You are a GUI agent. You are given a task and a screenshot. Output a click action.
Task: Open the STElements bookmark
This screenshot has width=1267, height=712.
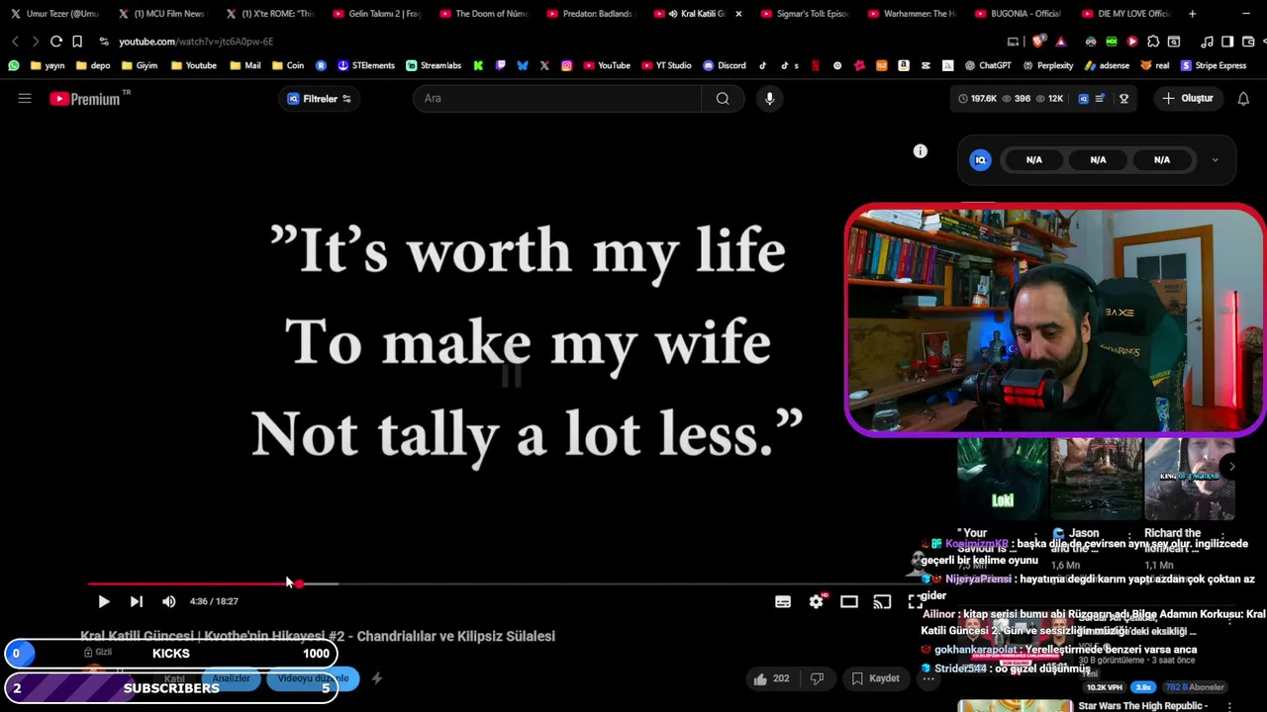tap(365, 65)
